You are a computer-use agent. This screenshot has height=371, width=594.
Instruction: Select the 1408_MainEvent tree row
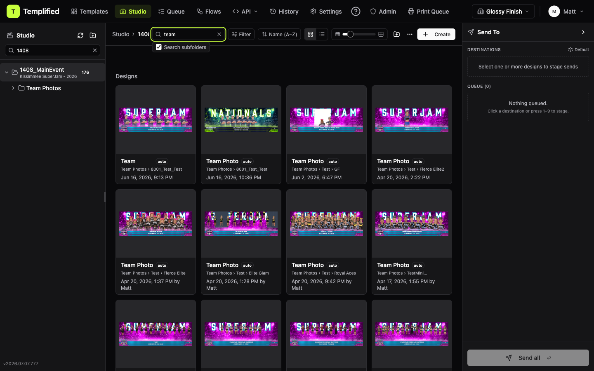(x=52, y=72)
